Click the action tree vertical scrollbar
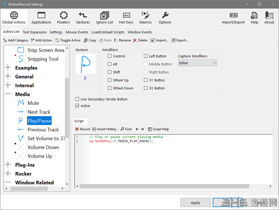Viewport: 279px width, 210px height. pyautogui.click(x=67, y=108)
